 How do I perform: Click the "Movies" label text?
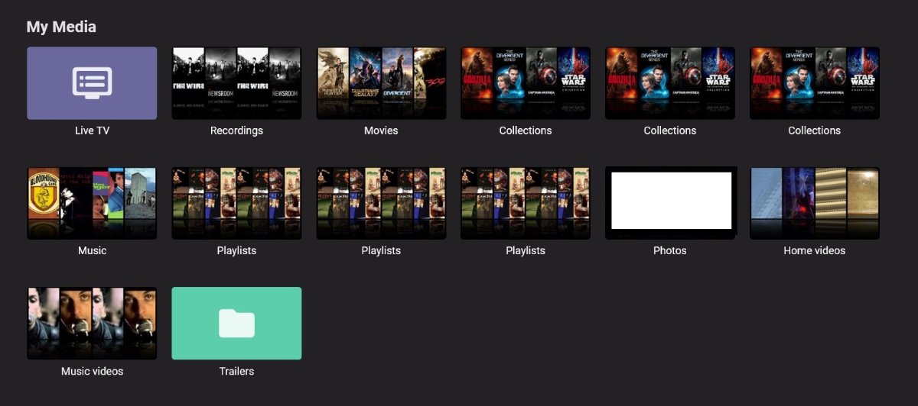pos(381,130)
